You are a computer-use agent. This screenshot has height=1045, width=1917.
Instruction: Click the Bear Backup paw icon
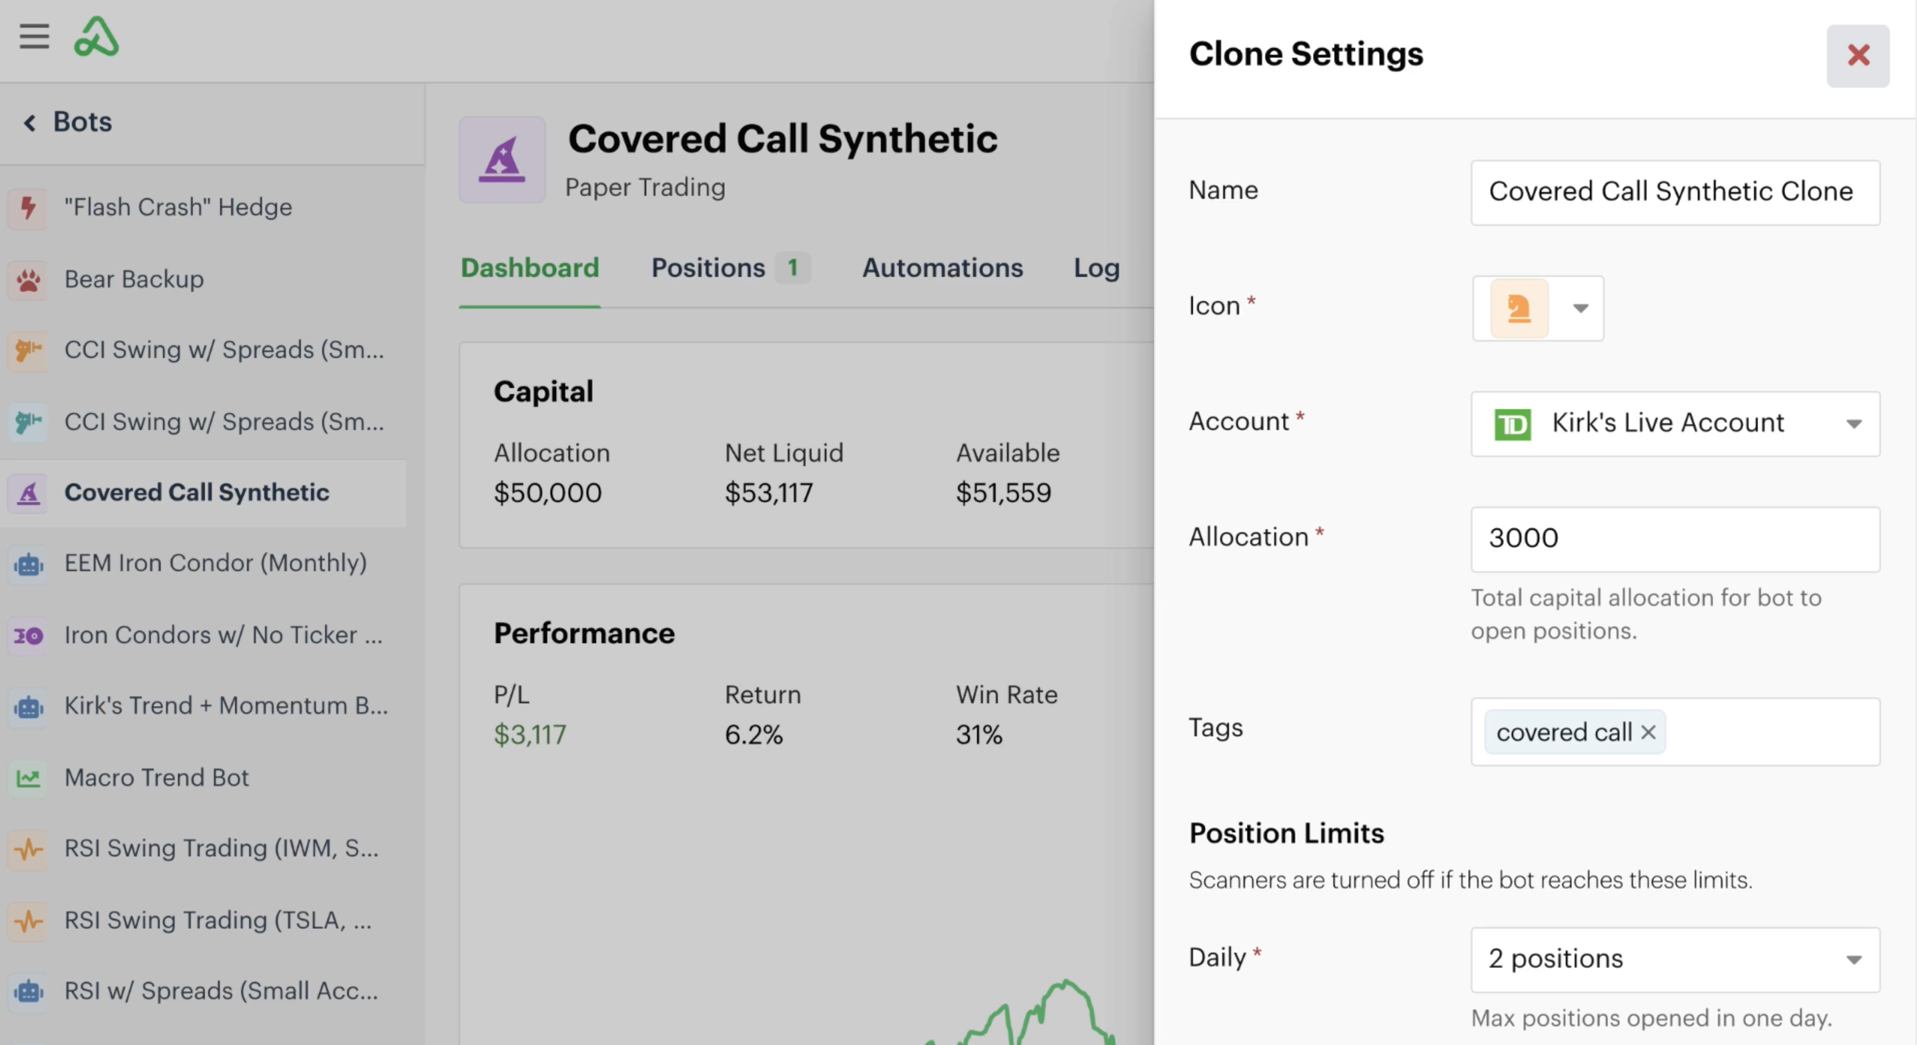(28, 279)
